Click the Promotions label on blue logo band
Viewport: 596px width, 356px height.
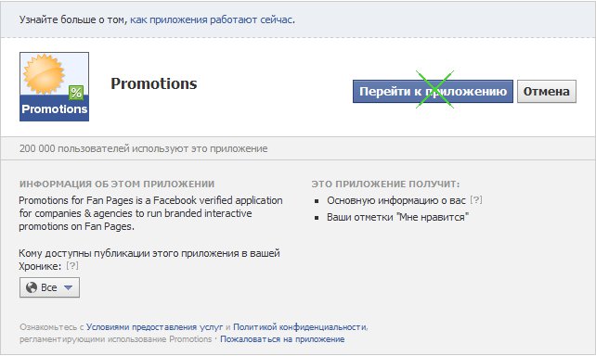55,108
